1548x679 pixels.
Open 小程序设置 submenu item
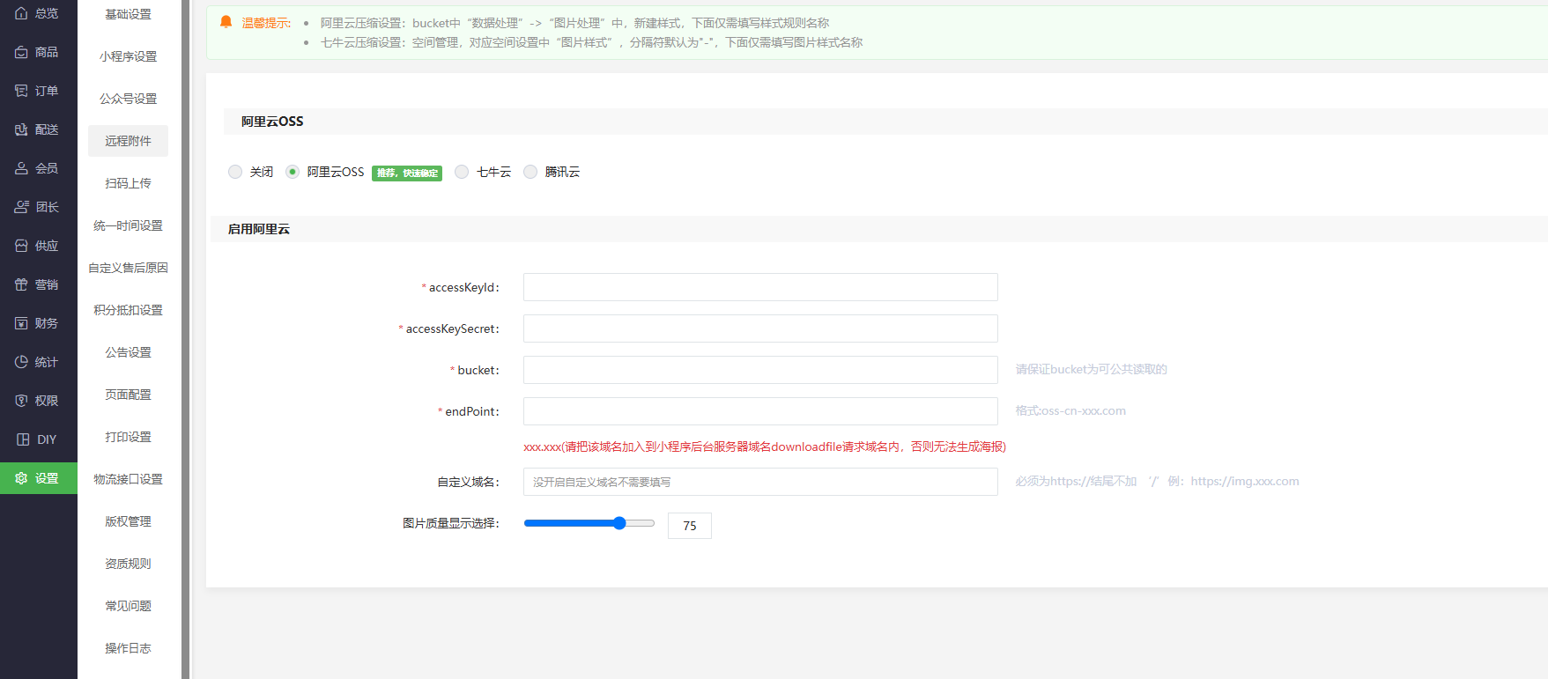(128, 56)
